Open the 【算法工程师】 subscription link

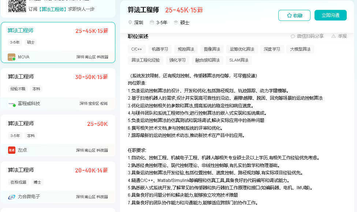coord(53,9)
